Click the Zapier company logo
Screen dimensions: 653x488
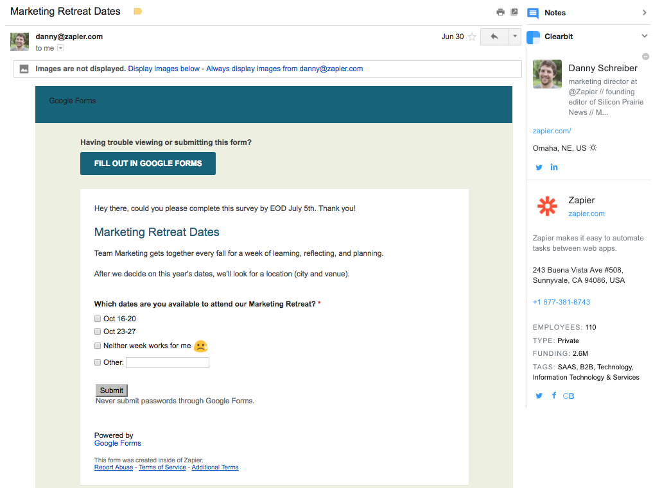547,206
